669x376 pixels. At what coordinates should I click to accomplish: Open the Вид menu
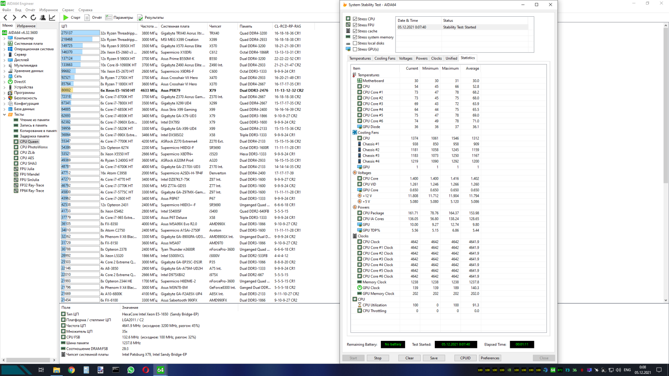pyautogui.click(x=18, y=10)
